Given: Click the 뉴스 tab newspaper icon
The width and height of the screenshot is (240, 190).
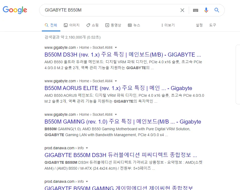Looking at the screenshot, I should pyautogui.click(x=130, y=25).
